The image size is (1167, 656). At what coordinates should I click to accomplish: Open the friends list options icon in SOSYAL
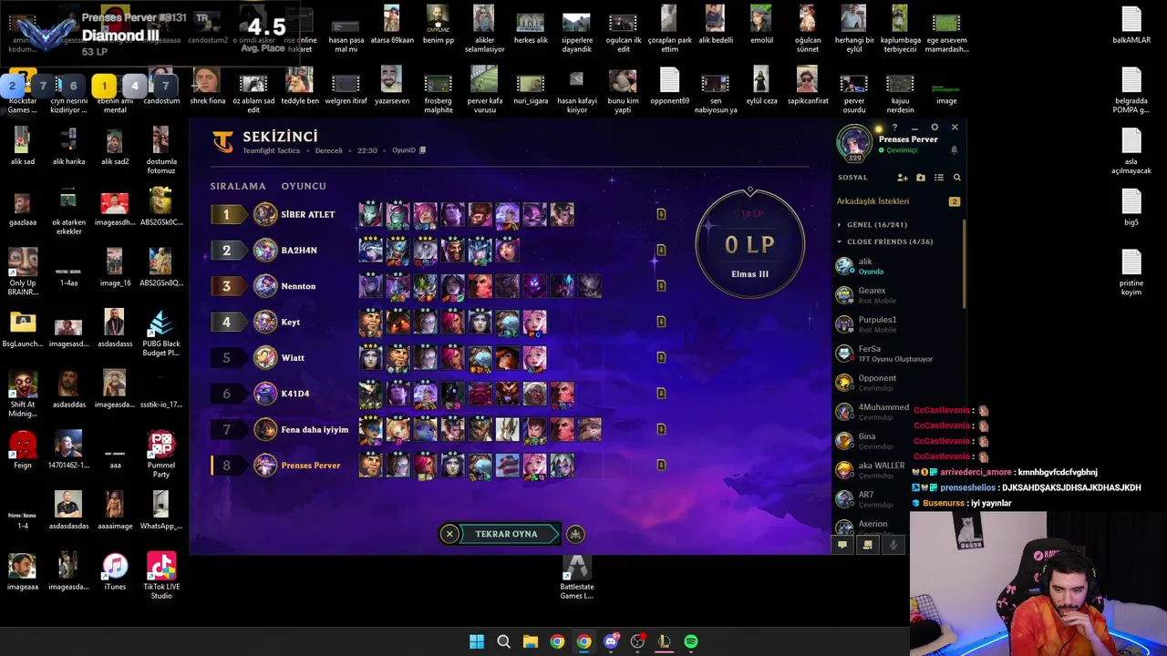click(x=939, y=178)
